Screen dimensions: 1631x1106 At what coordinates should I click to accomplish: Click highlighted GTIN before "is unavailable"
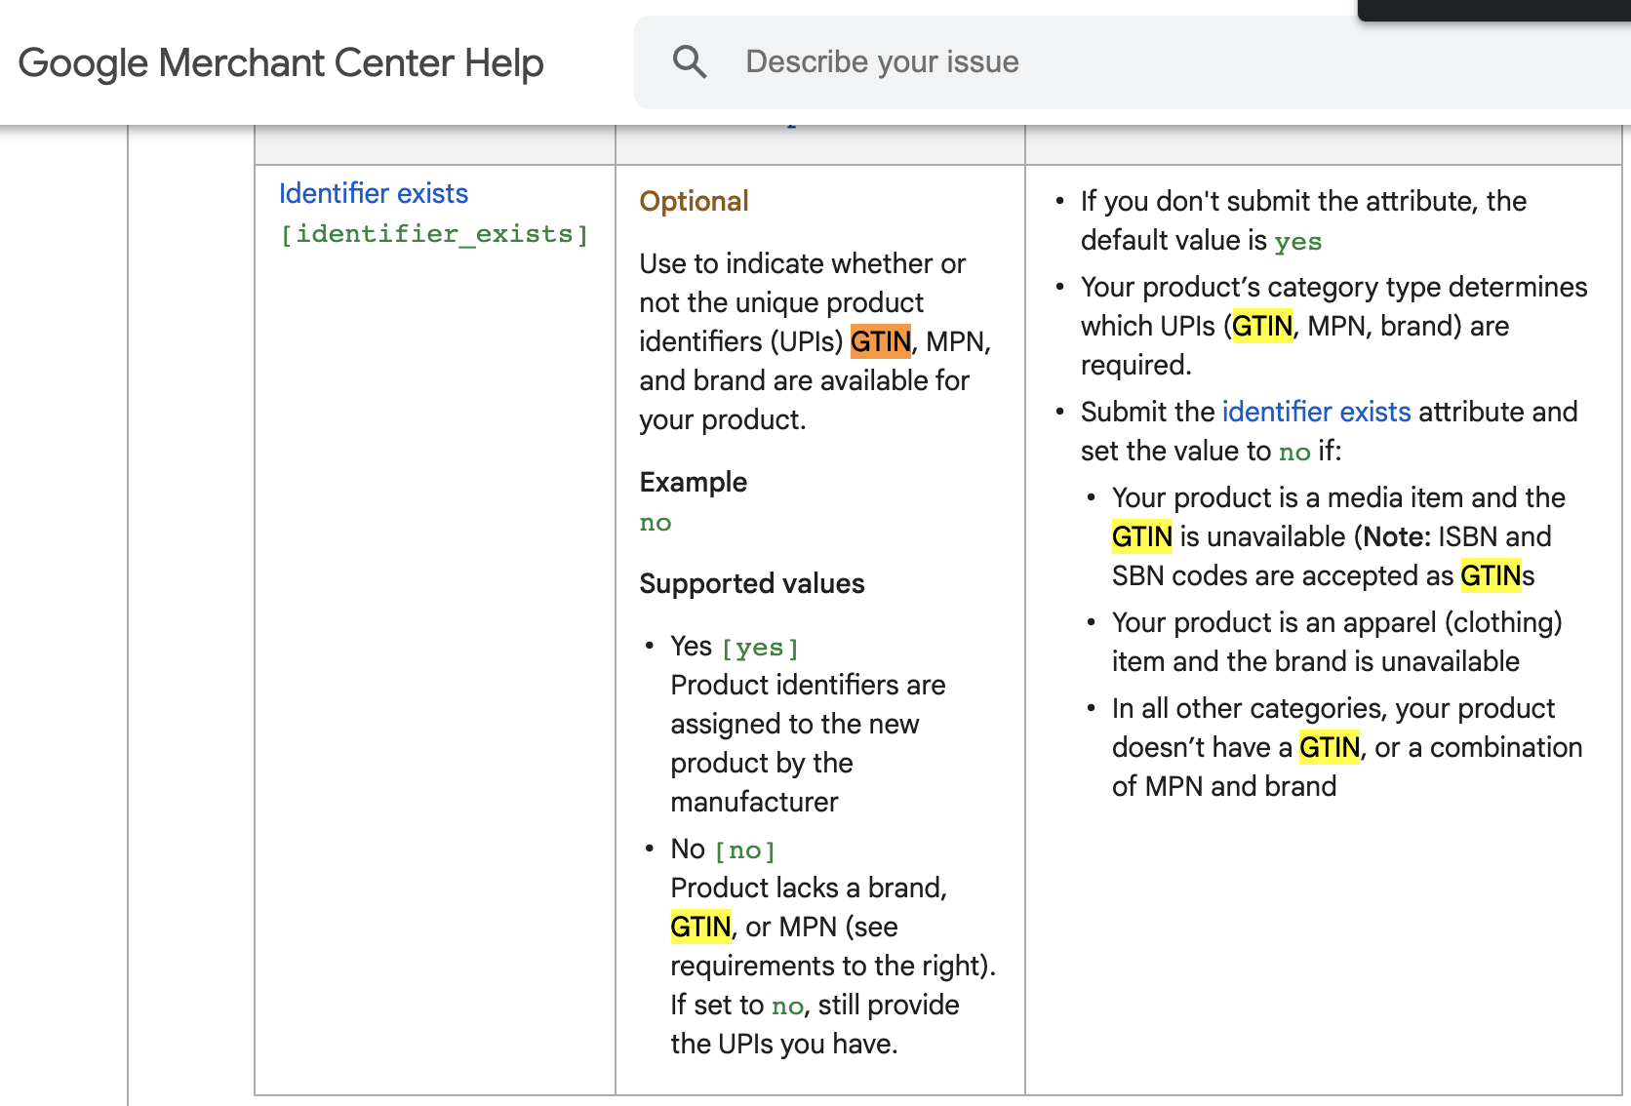(1141, 536)
